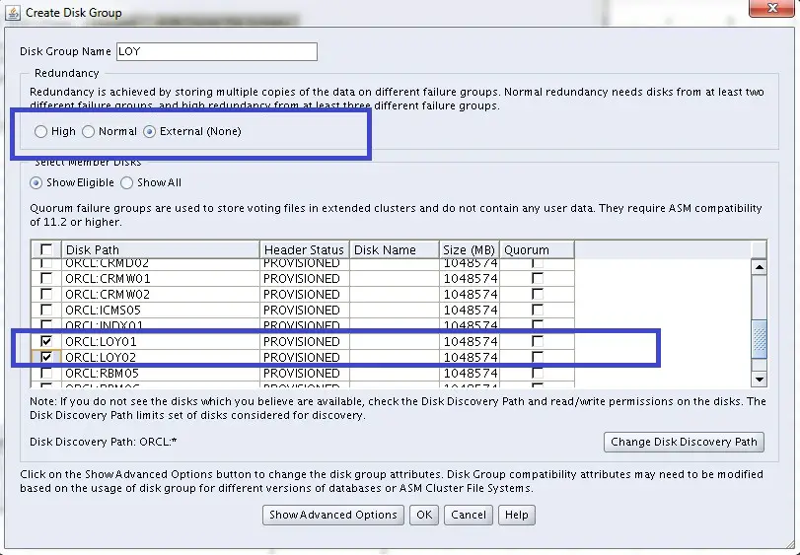The image size is (800, 555).
Task: Select the ORCL:ICMS05 disk path cell
Action: coord(161,310)
